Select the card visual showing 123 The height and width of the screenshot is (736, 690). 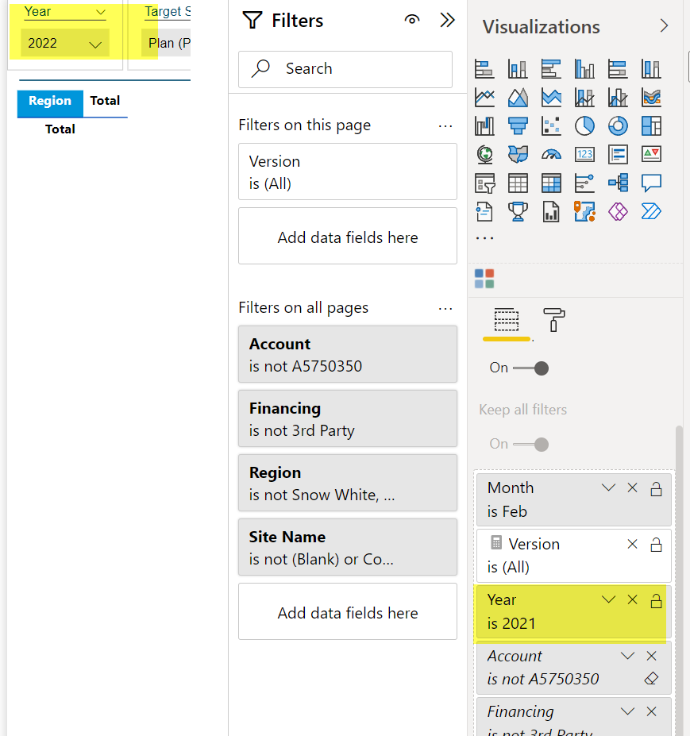click(584, 154)
